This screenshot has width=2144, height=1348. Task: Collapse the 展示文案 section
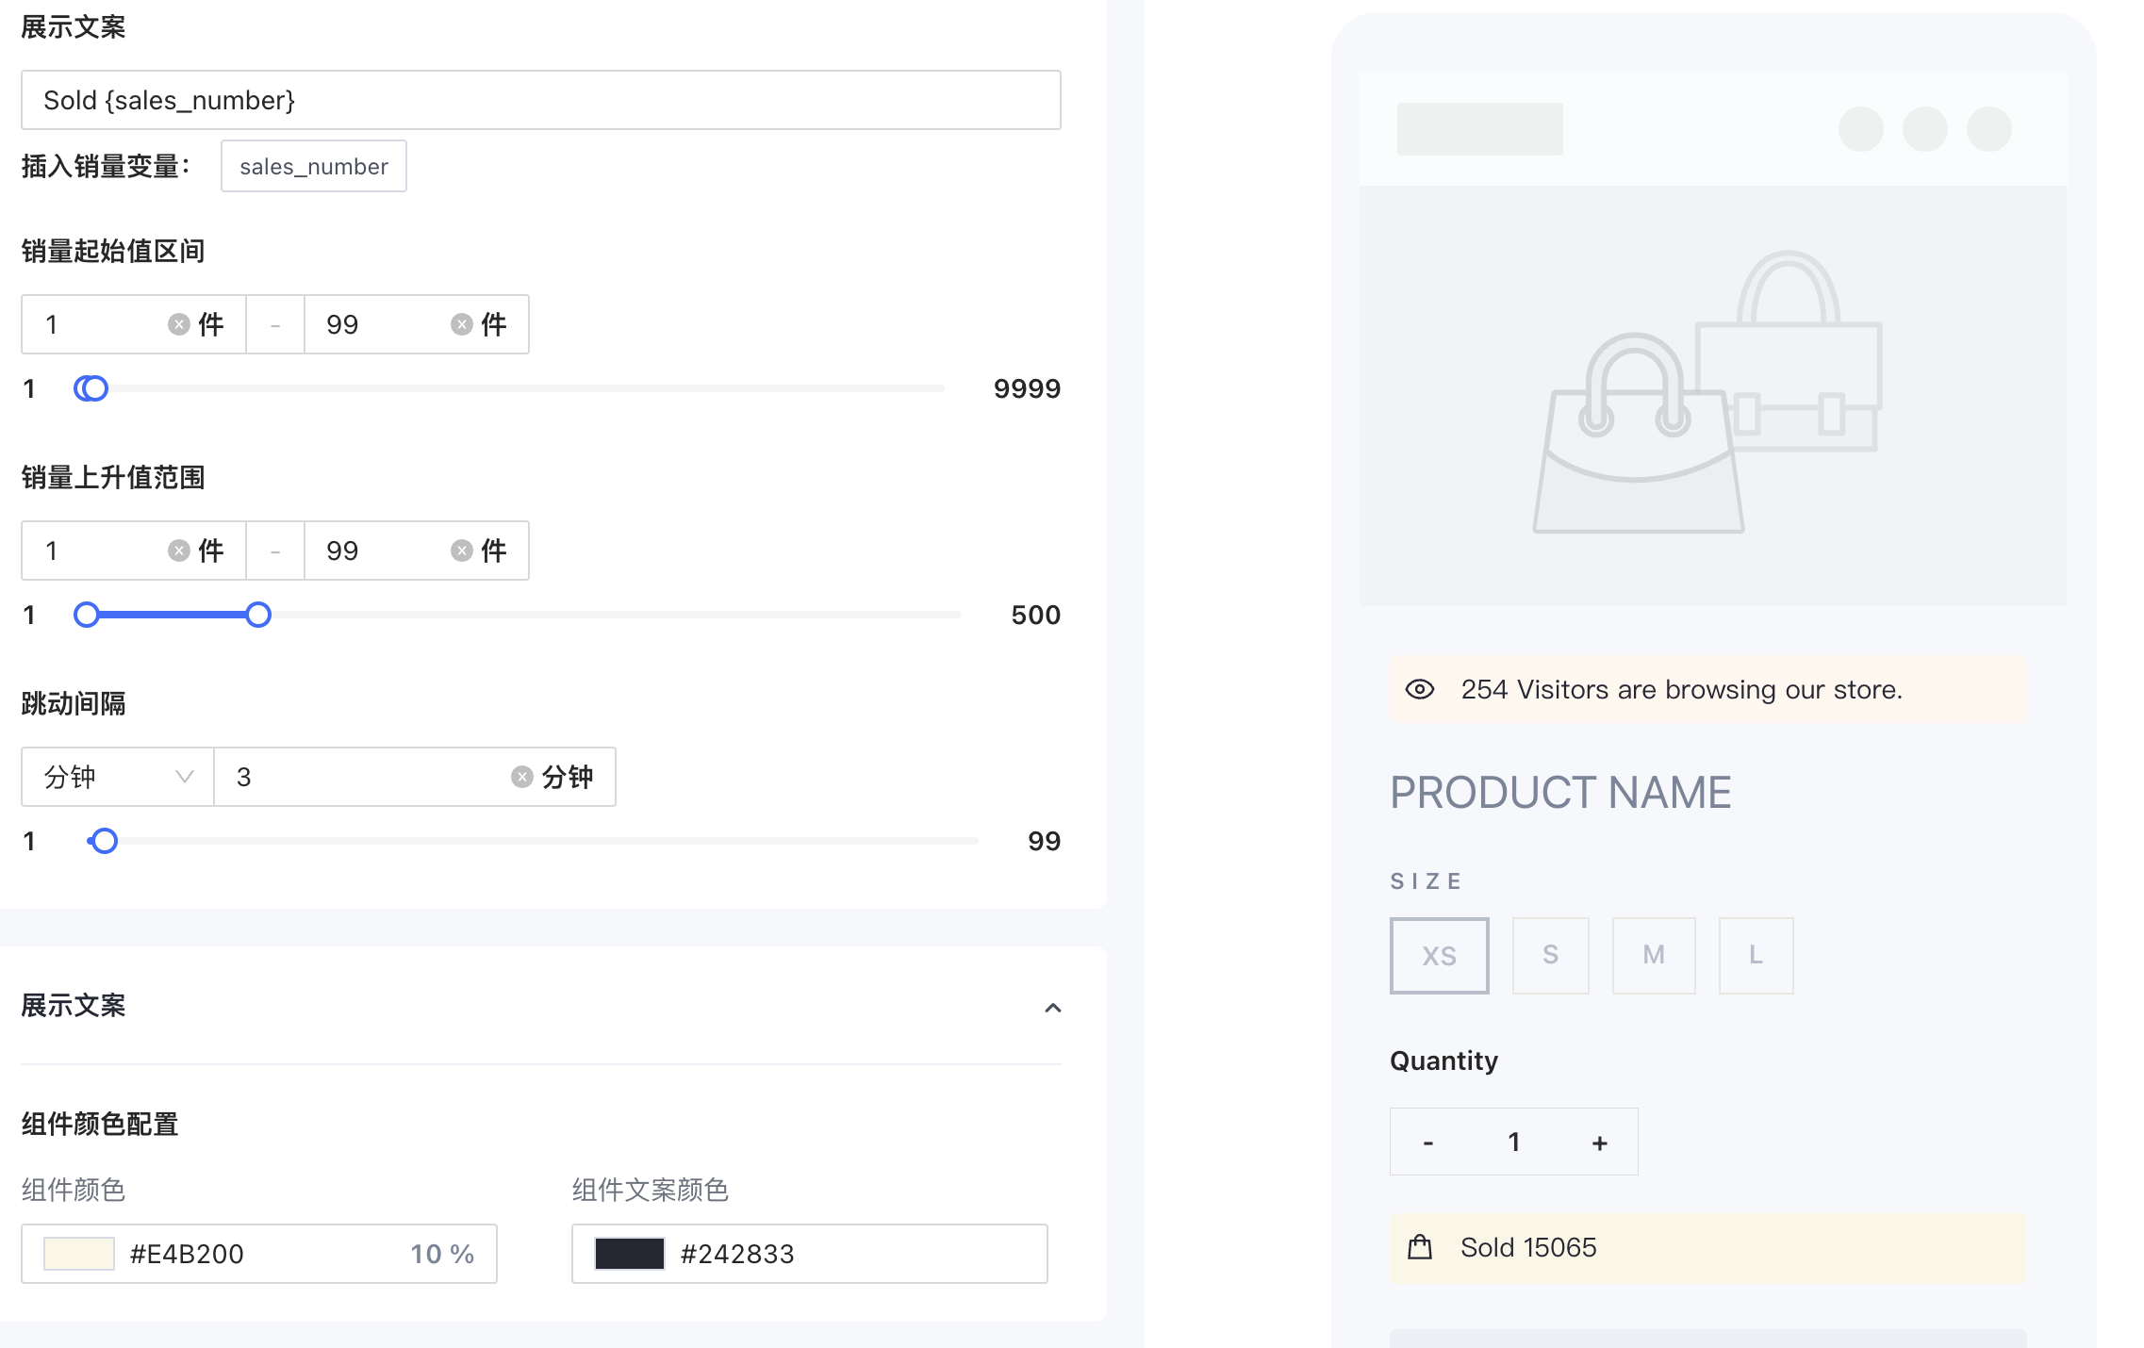pyautogui.click(x=1053, y=1008)
